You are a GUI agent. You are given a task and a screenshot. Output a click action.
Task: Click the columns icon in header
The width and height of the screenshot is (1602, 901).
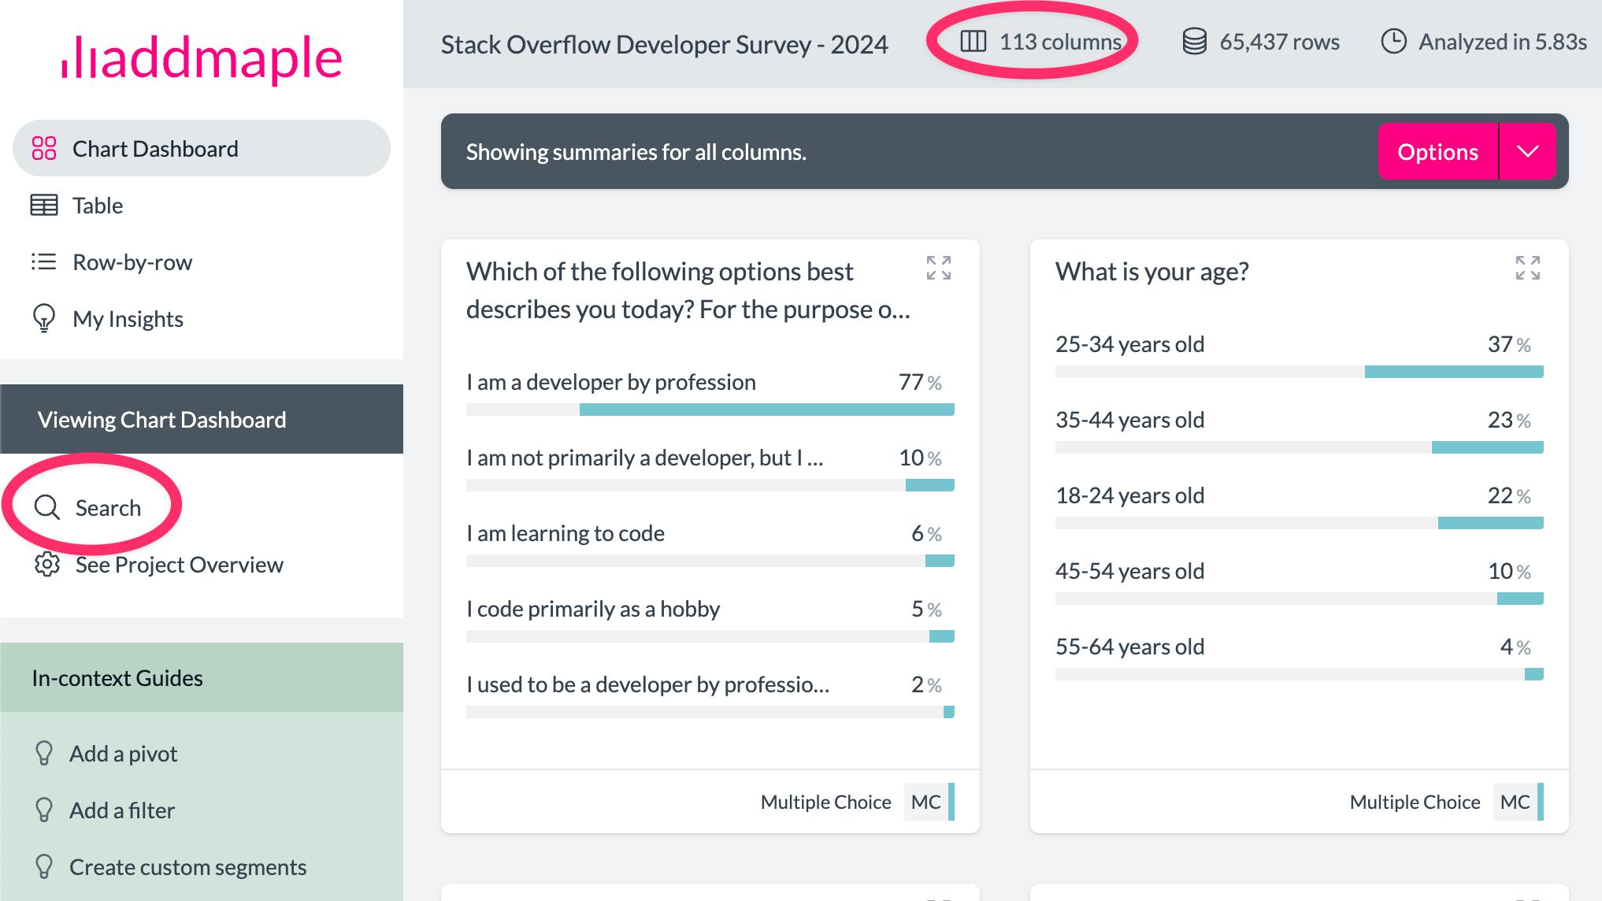point(973,42)
